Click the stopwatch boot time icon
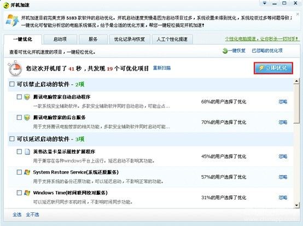This screenshot has width=303, height=226. [x=15, y=68]
